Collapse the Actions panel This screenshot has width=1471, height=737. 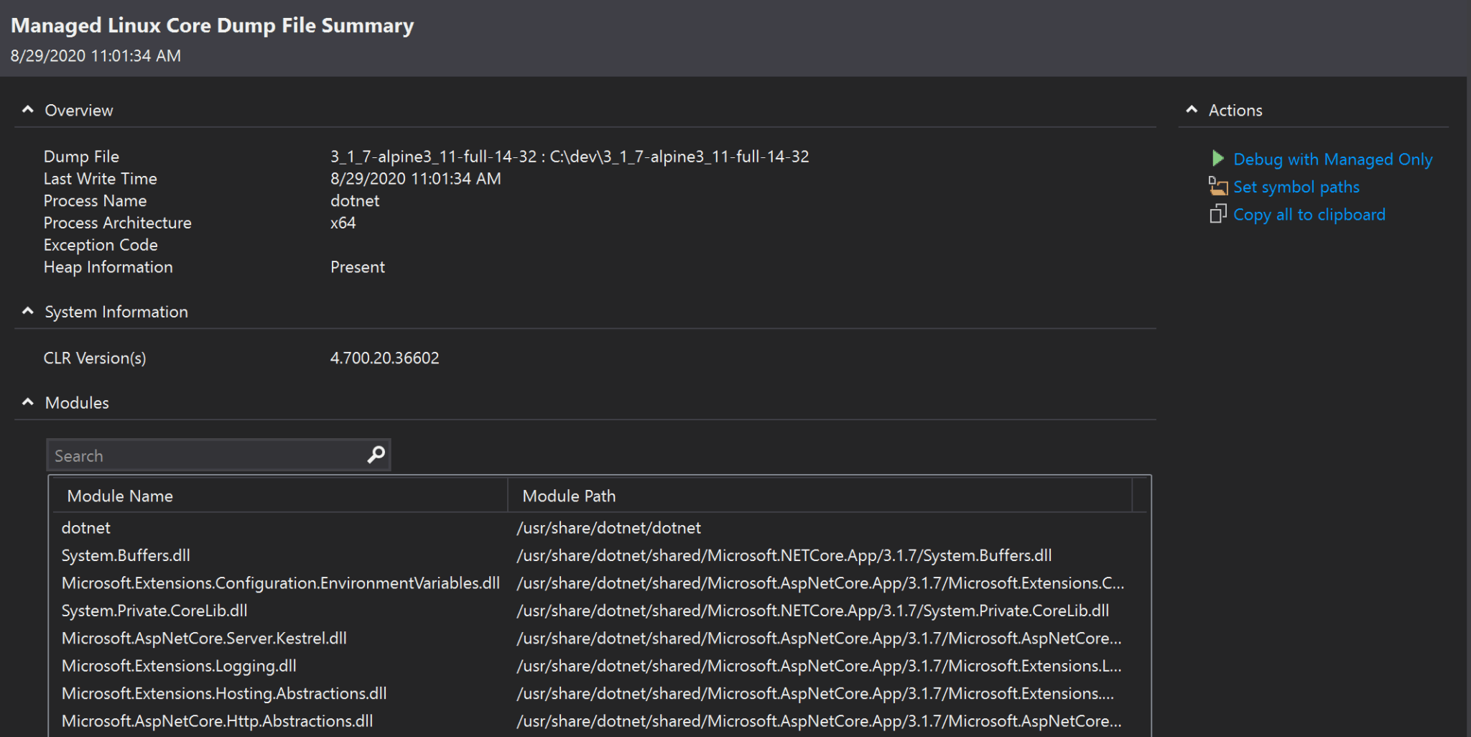[x=1192, y=108]
